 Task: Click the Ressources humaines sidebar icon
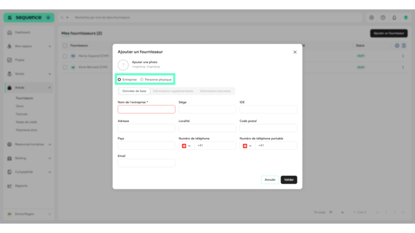pyautogui.click(x=10, y=144)
